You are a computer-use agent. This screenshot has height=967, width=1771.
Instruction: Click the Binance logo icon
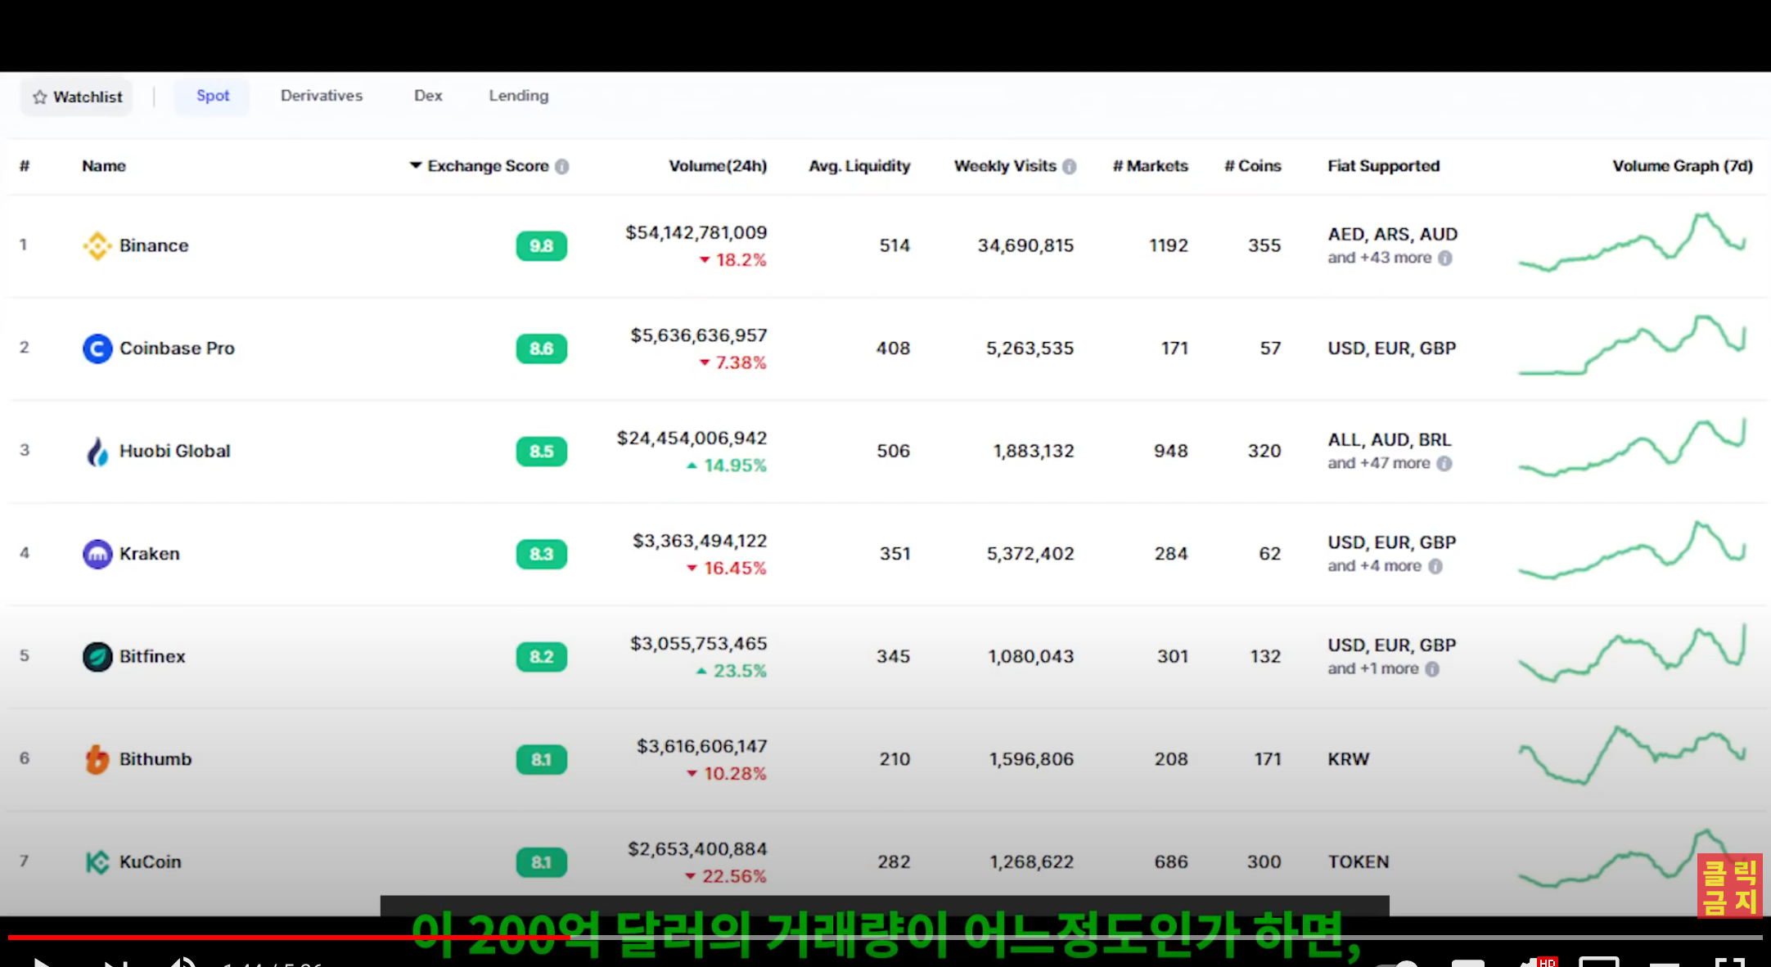[97, 245]
